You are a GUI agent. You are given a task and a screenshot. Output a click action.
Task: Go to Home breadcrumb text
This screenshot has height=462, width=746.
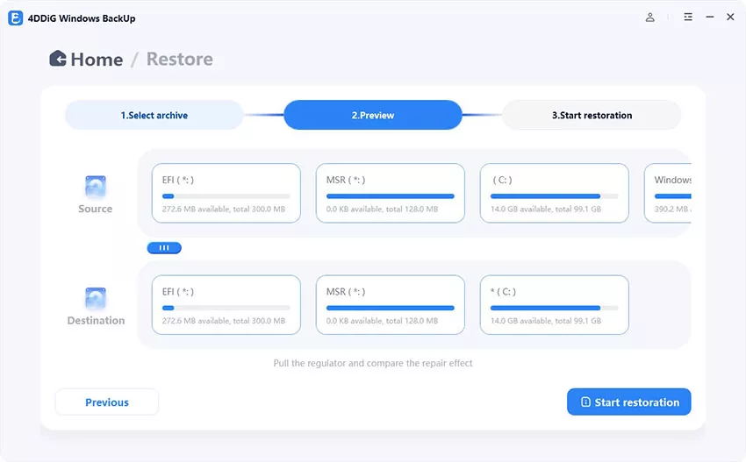[97, 60]
